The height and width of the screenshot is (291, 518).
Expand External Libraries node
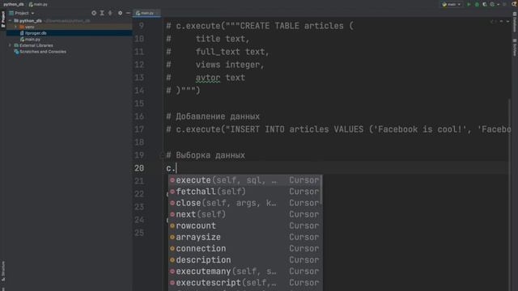coord(10,45)
